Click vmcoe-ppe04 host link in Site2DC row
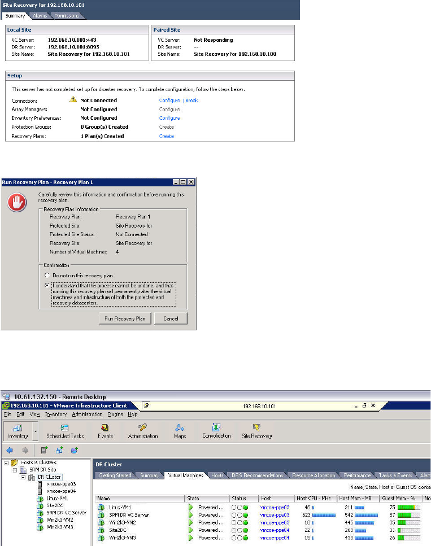The width and height of the screenshot is (431, 546). [275, 530]
